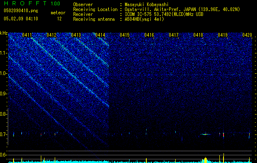Viewport: 257px width, 163px height.
Task: Click the 0416 time marker
Action: click(x=149, y=35)
